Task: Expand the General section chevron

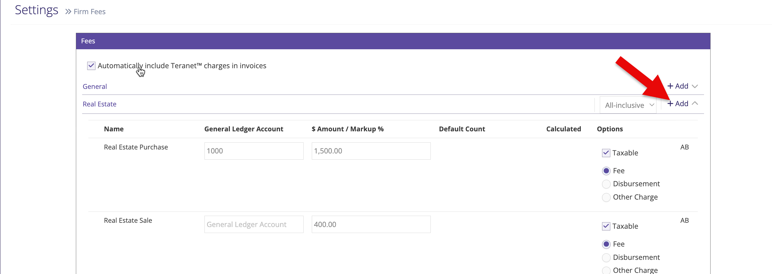Action: pos(695,86)
